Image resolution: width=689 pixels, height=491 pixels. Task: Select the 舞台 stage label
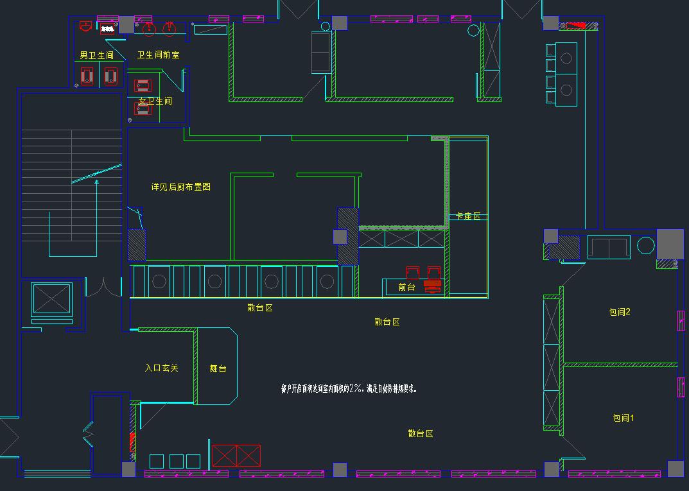point(218,368)
